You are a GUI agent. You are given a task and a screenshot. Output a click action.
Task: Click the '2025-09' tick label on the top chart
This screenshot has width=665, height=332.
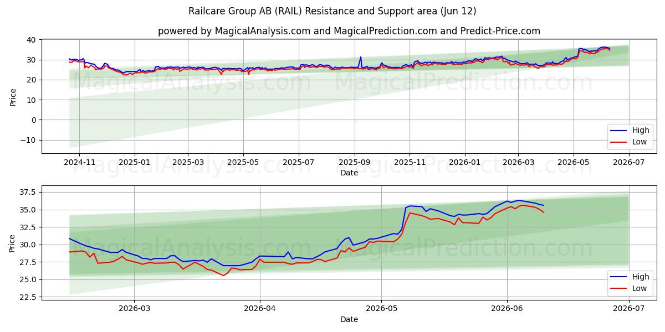[x=355, y=162]
